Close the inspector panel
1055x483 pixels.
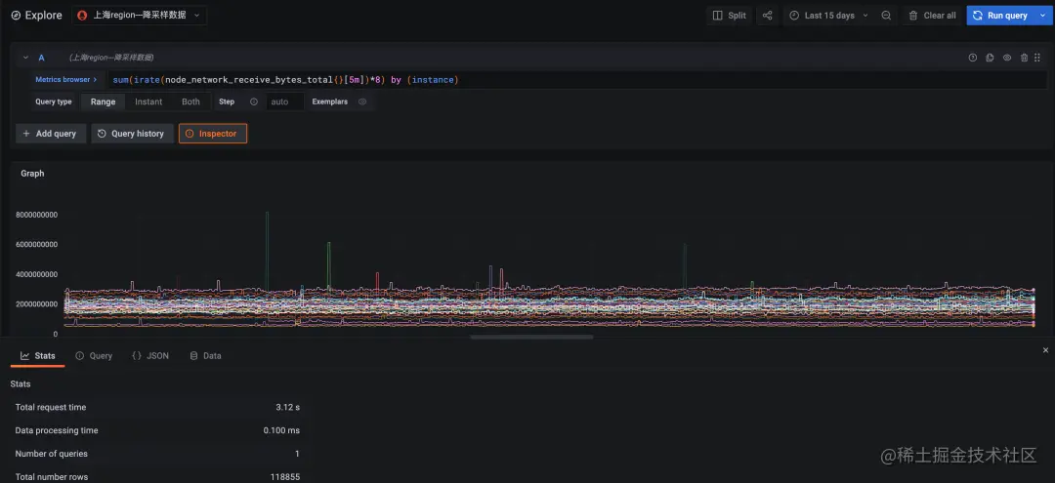pyautogui.click(x=1045, y=350)
